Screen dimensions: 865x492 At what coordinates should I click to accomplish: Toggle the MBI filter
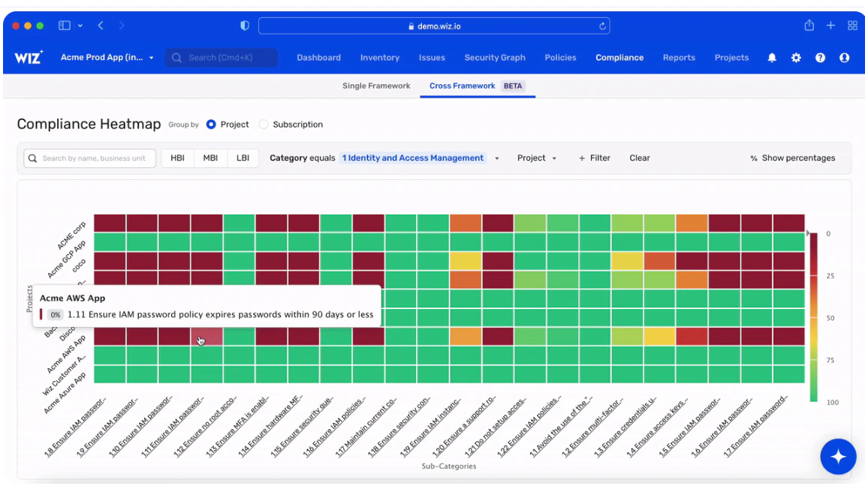click(x=210, y=157)
